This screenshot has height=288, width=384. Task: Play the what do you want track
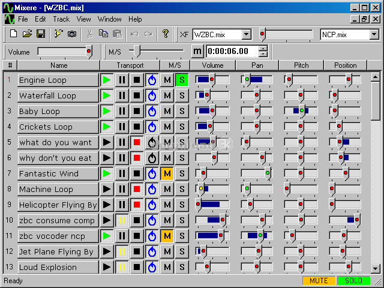tap(107, 142)
